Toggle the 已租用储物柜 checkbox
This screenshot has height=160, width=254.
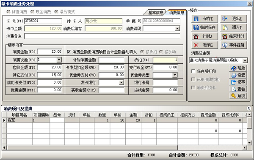[x=193, y=79]
